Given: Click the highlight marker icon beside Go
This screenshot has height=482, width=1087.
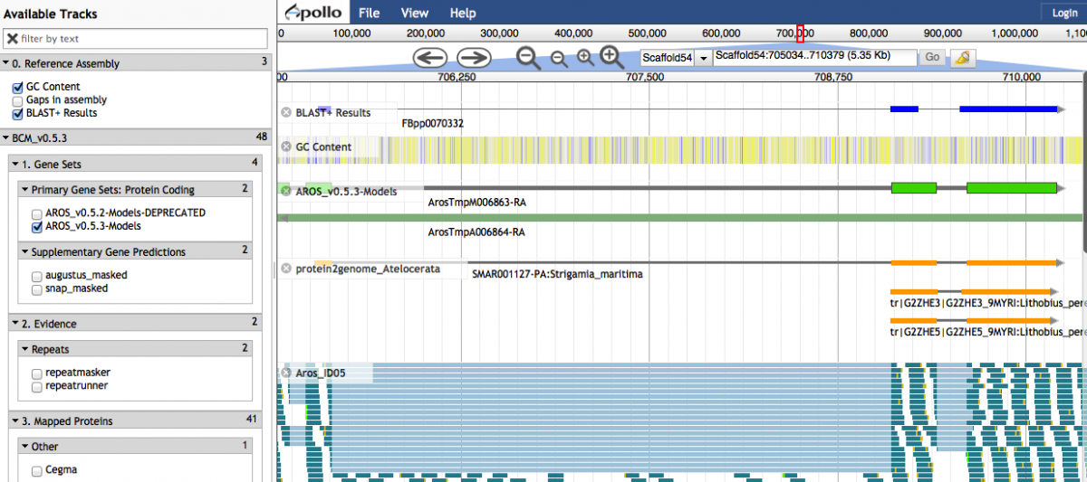Looking at the screenshot, I should (963, 58).
